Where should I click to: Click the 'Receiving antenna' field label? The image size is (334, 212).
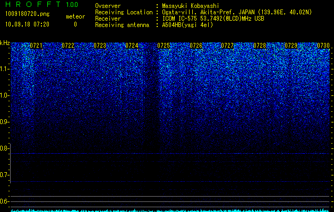(122, 25)
